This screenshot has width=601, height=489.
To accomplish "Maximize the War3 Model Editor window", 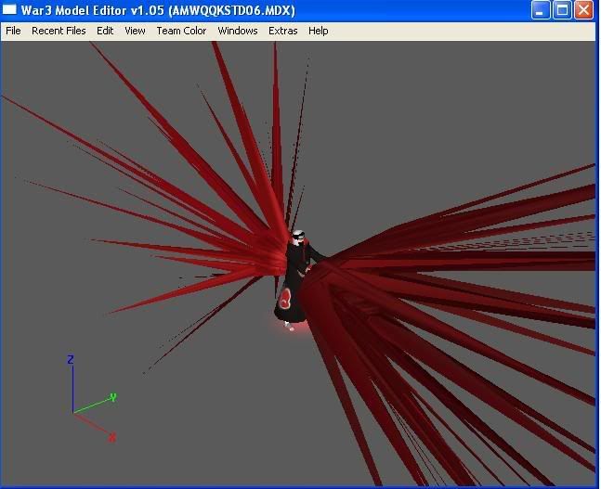I will [562, 10].
